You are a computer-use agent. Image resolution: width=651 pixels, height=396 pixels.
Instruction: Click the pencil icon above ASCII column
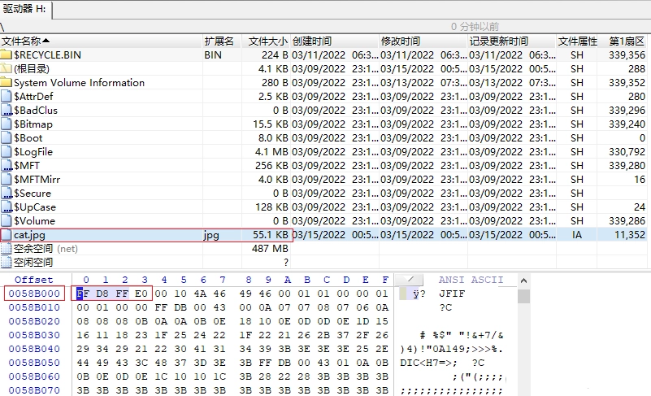[410, 279]
